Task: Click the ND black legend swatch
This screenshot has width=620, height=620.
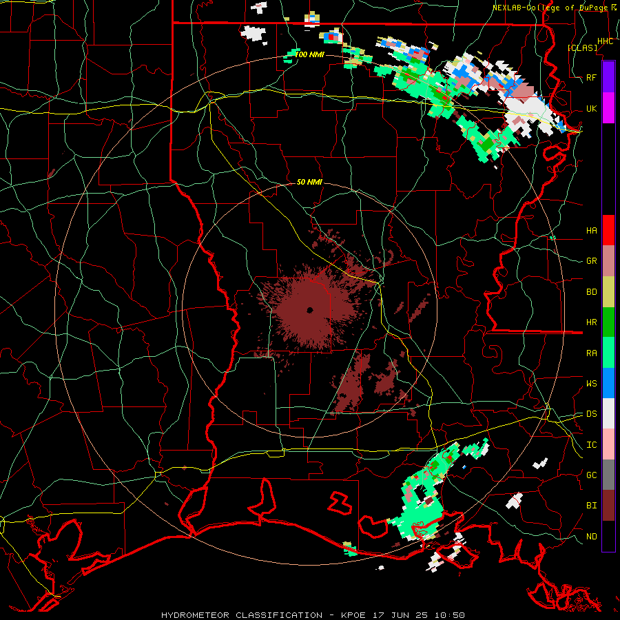Action: click(608, 536)
